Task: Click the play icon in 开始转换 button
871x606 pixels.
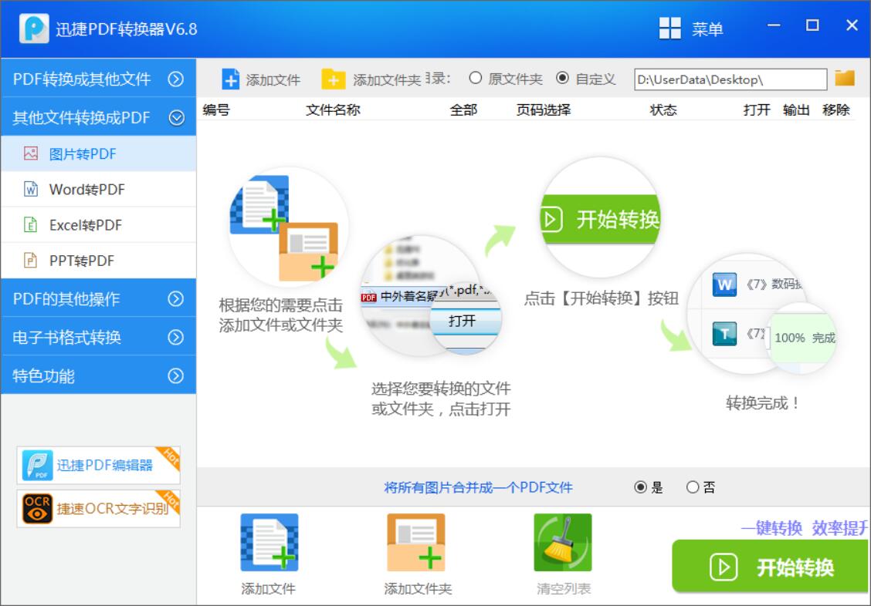Action: [724, 567]
